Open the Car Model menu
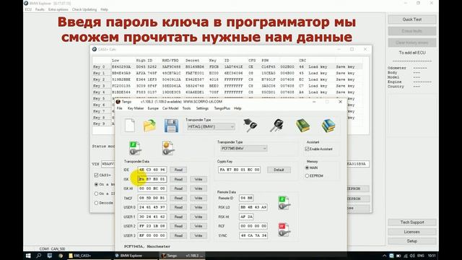This screenshot has height=260, width=462. tap(170, 108)
